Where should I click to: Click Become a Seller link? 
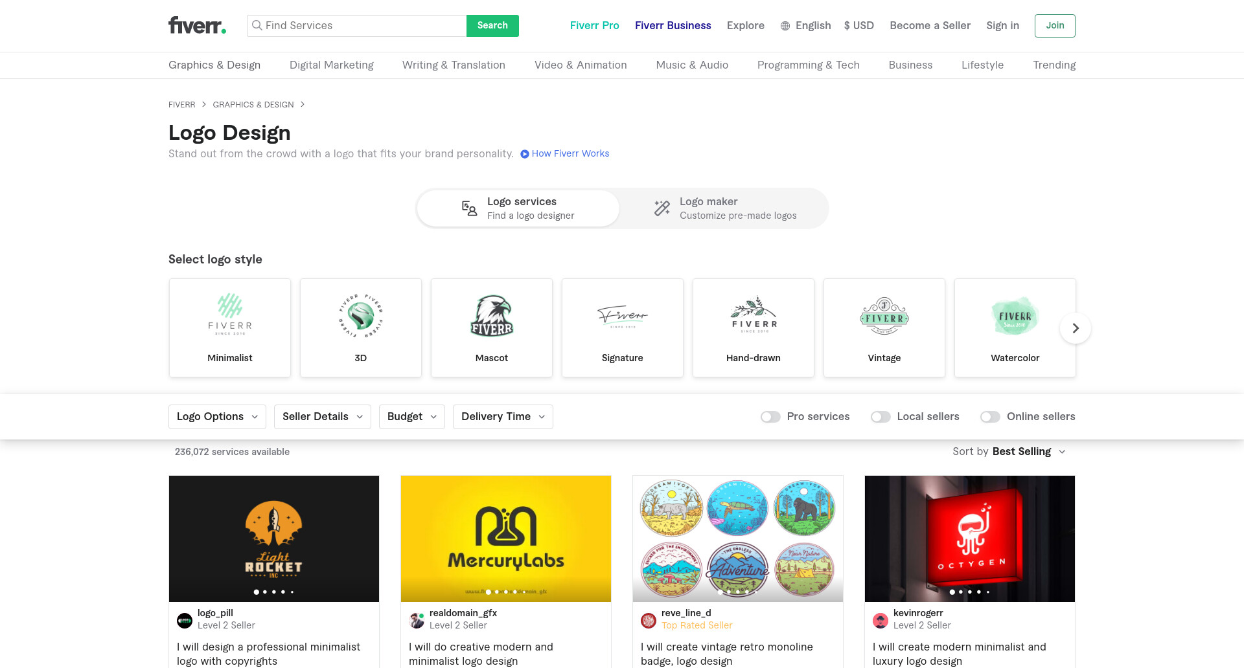pos(930,26)
